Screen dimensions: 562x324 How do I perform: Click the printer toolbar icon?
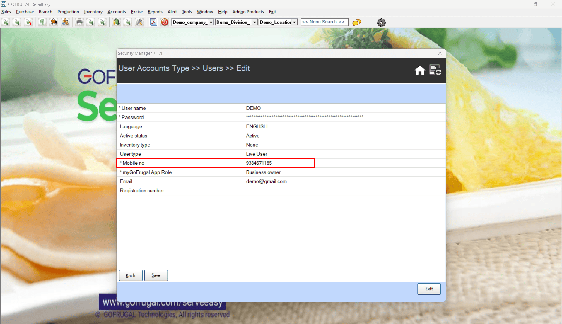(79, 22)
